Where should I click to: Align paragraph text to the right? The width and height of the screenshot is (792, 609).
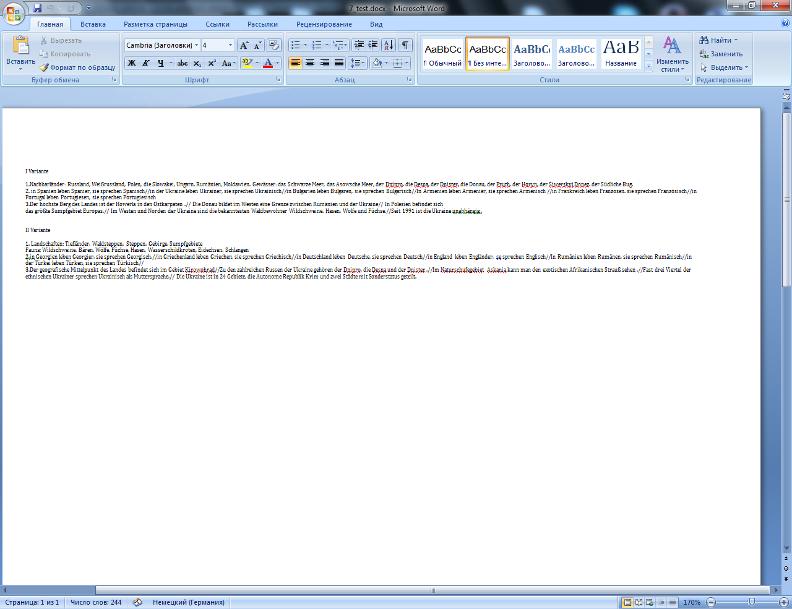(x=325, y=63)
